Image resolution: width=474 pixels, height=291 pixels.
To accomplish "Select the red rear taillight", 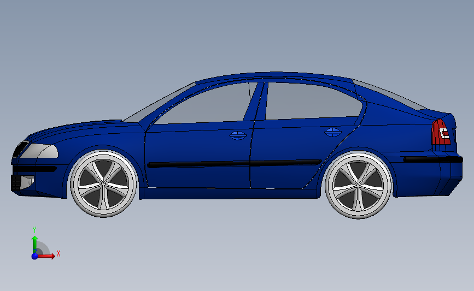I will pyautogui.click(x=441, y=132).
